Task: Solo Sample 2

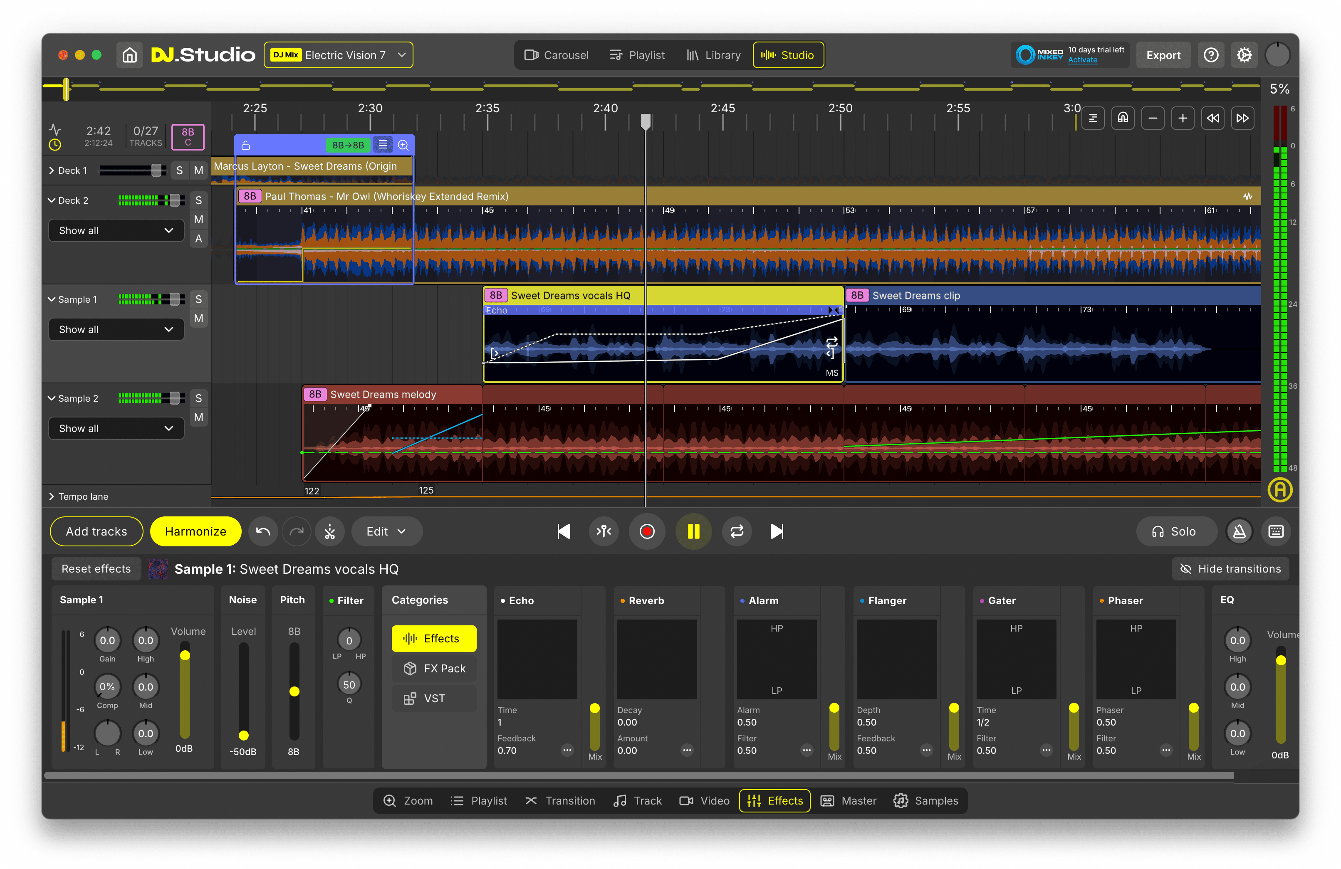Action: point(198,398)
